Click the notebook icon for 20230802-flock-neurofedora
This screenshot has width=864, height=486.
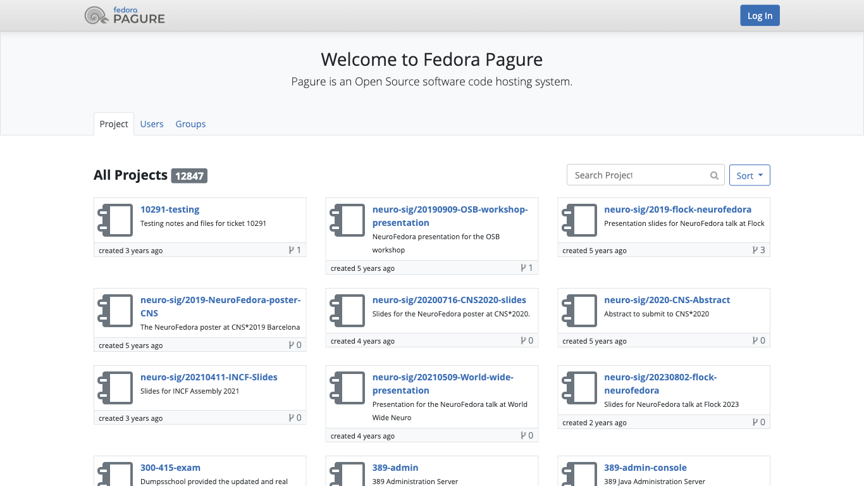click(x=579, y=388)
